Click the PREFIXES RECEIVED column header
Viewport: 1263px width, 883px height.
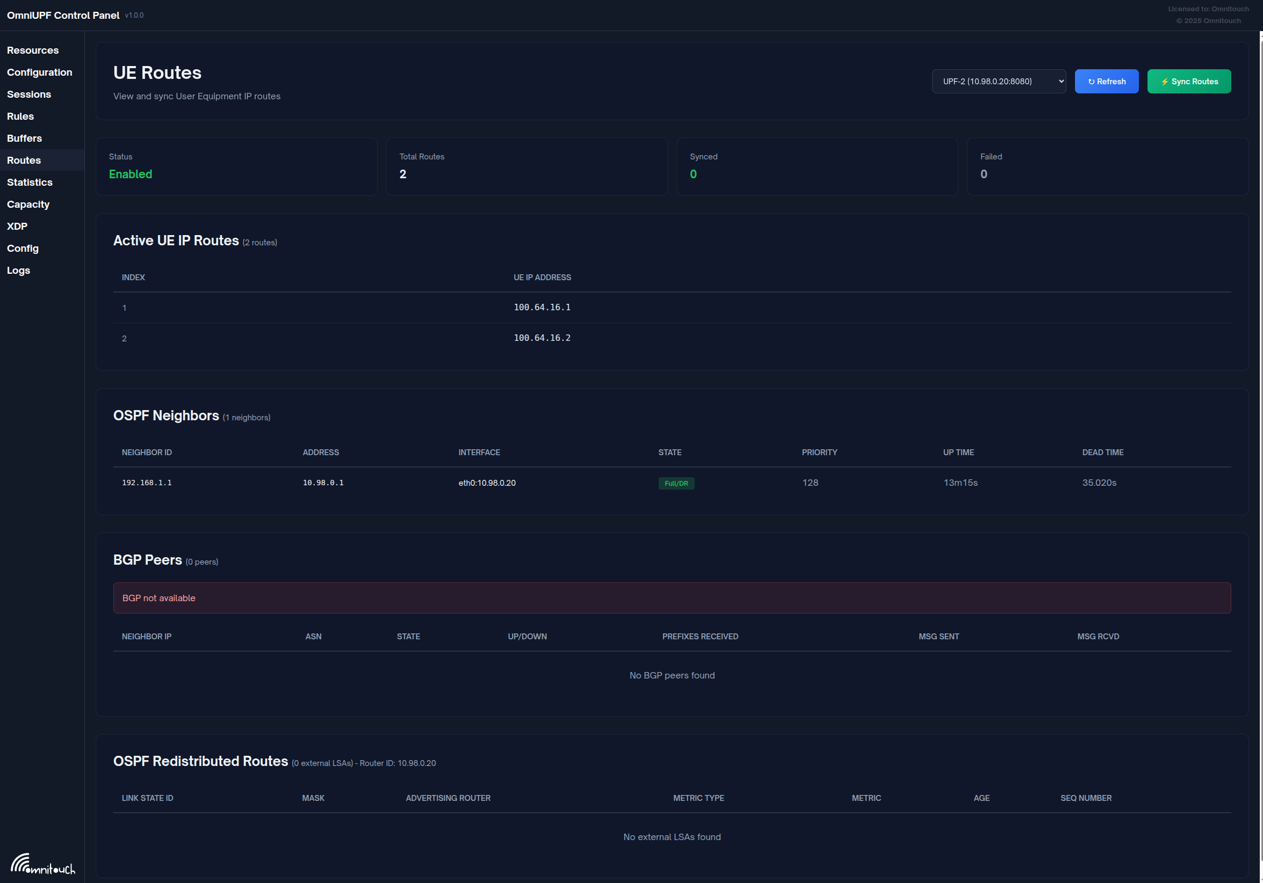tap(699, 636)
